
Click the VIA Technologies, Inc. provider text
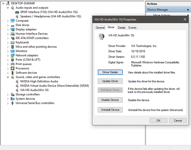(x=144, y=46)
